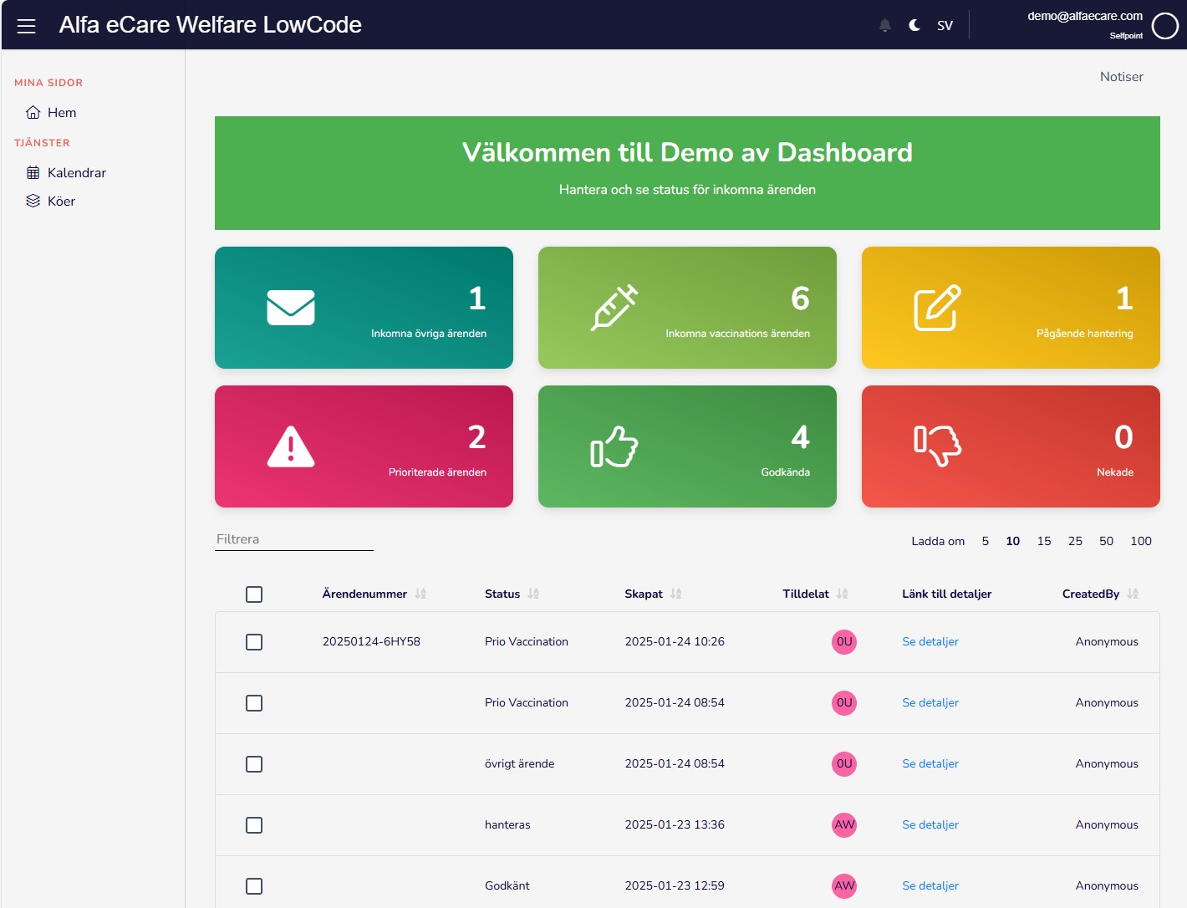
Task: Check the select-all checkbox in table header
Action: (254, 594)
